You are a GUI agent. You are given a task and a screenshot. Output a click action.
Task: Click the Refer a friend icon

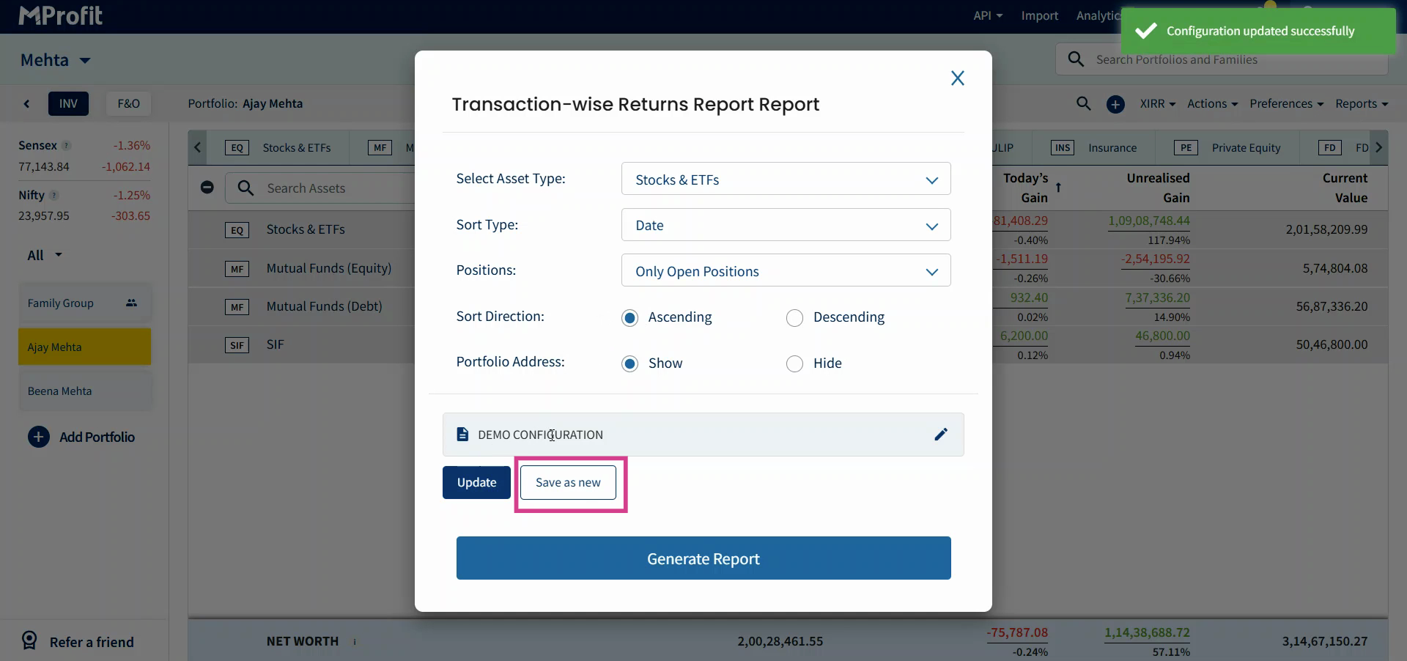click(29, 641)
